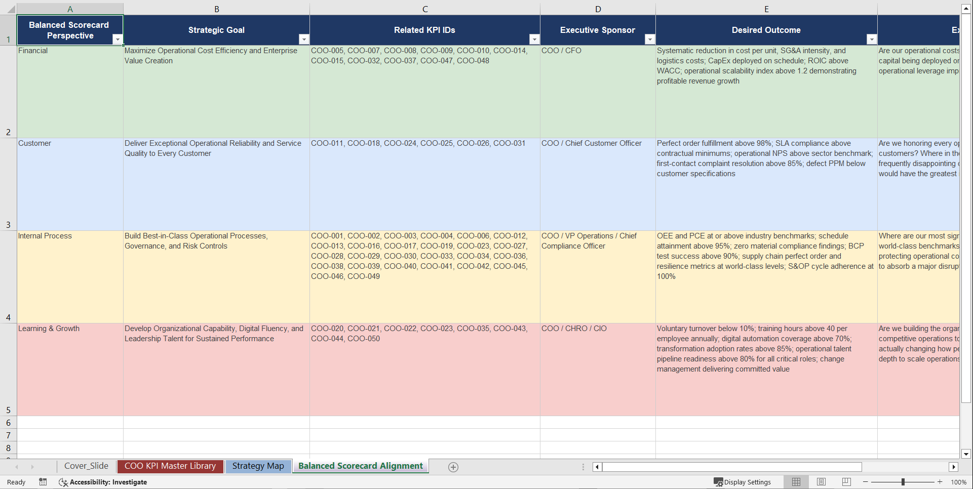Click the horizontal scrollbar left arrow
The image size is (973, 489).
[597, 467]
